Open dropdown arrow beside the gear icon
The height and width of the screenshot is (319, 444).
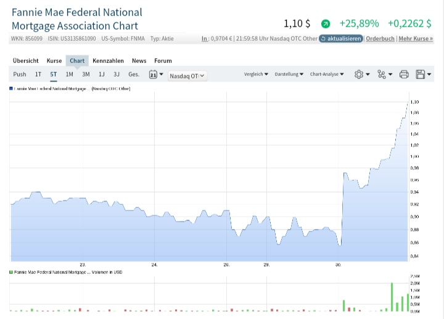pyautogui.click(x=368, y=75)
